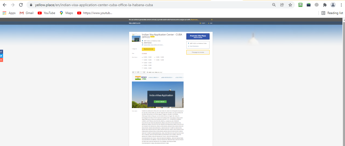
Task: Click the browser Forward arrow
Action: click(x=13, y=5)
